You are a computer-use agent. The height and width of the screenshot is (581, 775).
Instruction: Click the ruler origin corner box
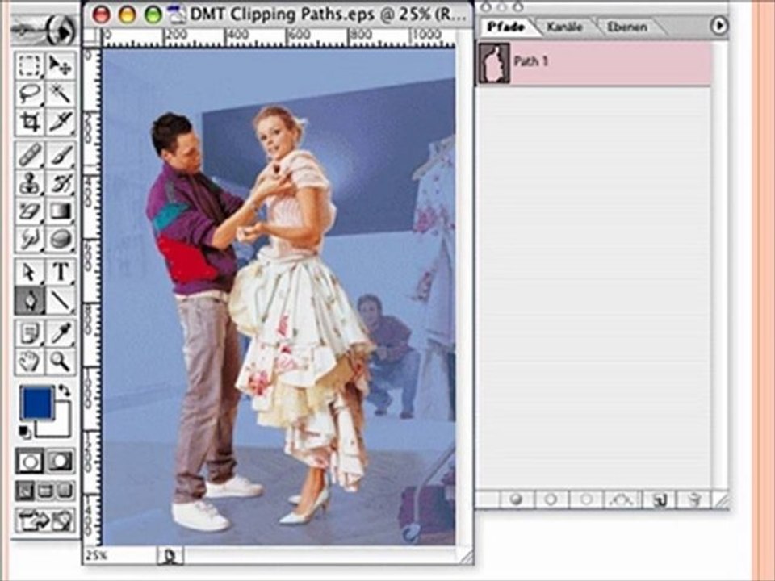tap(92, 39)
